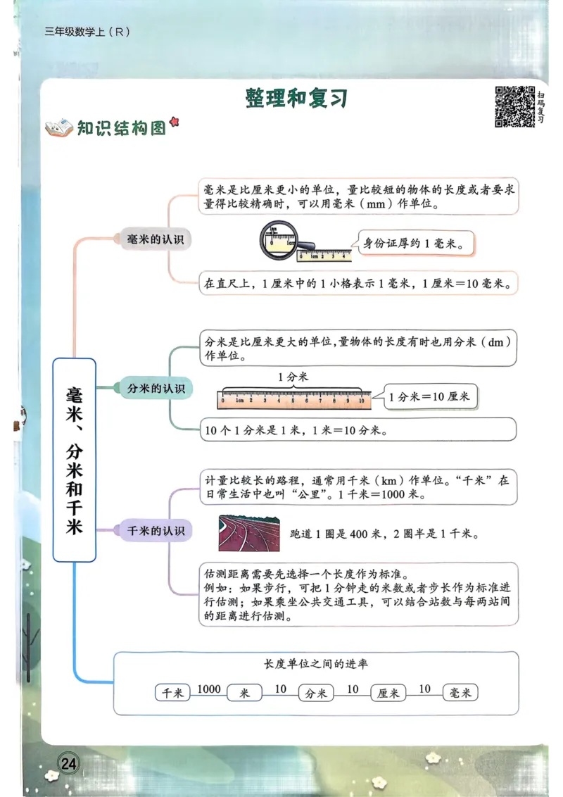
Task: Click the open book icon beside 知识结构图
Action: coord(58,127)
